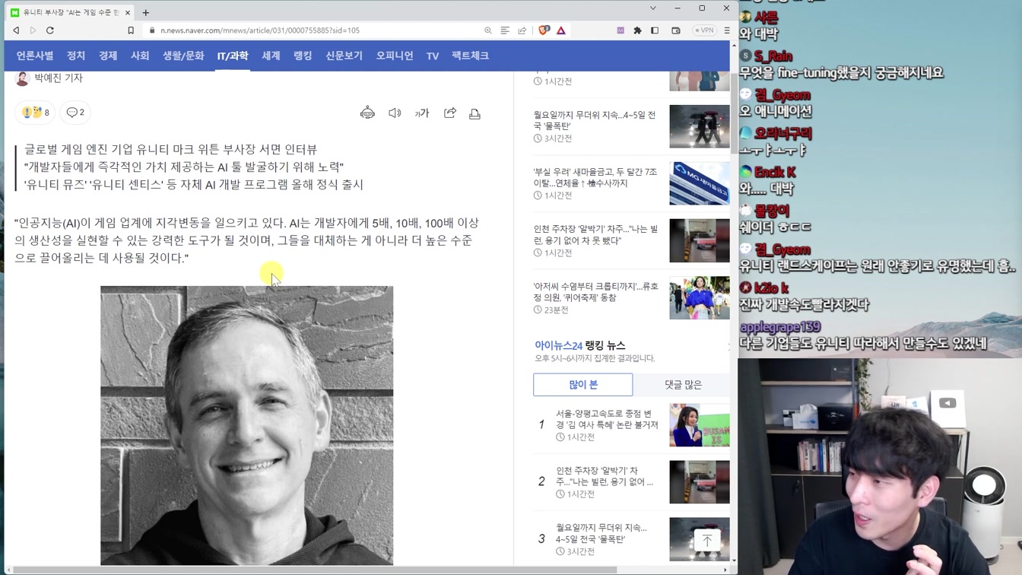Open reader mode from the address bar
Viewport: 1022px width, 575px height.
[505, 30]
